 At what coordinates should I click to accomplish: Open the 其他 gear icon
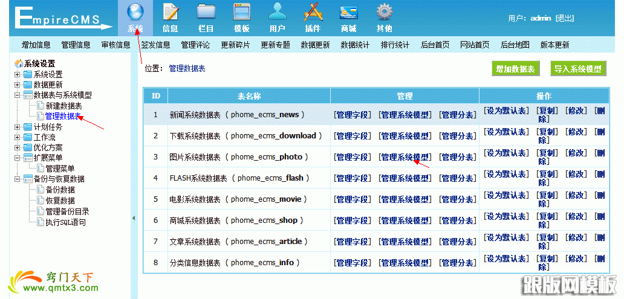click(384, 13)
